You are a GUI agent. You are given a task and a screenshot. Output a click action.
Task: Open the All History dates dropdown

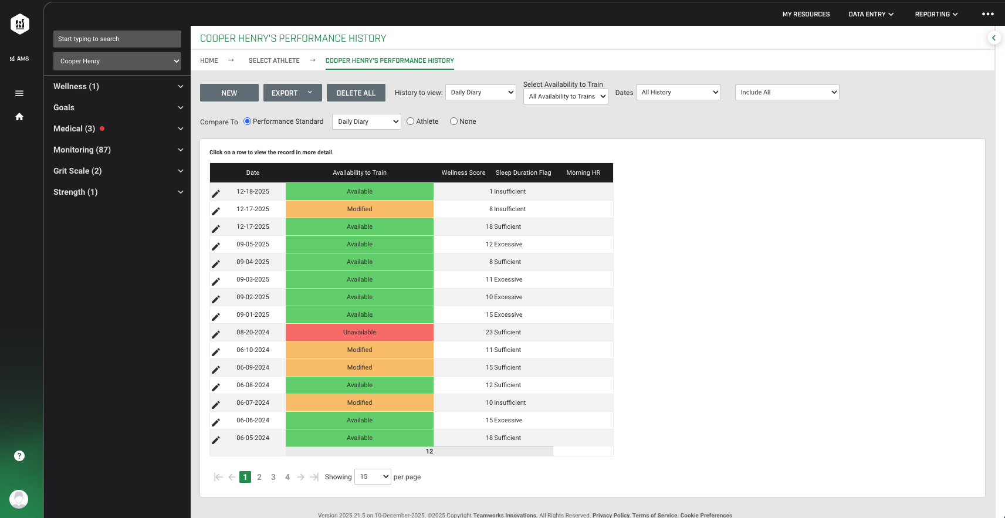[678, 92]
